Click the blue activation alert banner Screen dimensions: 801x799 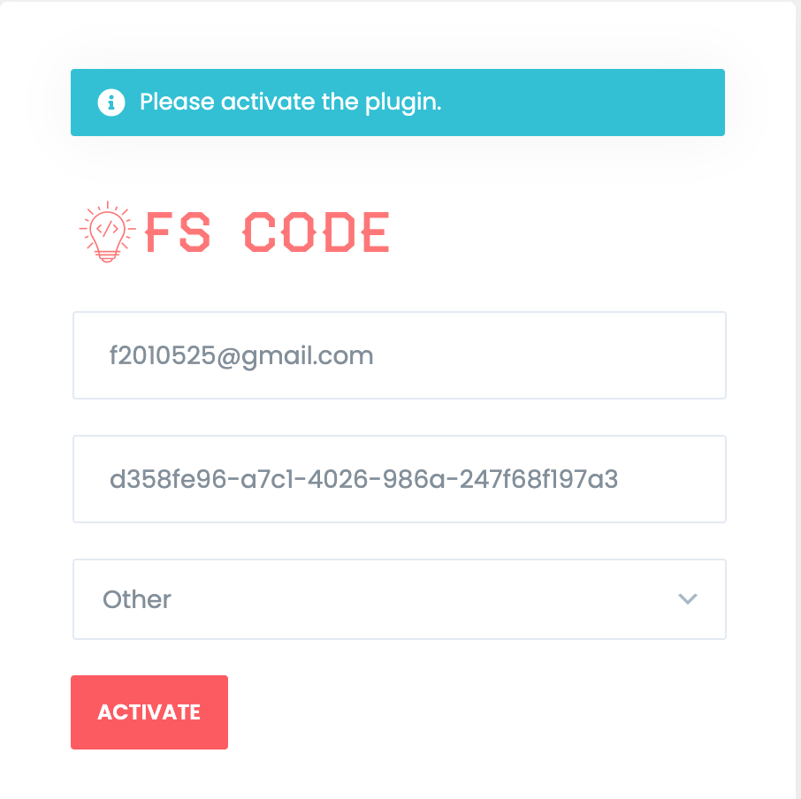(x=398, y=103)
